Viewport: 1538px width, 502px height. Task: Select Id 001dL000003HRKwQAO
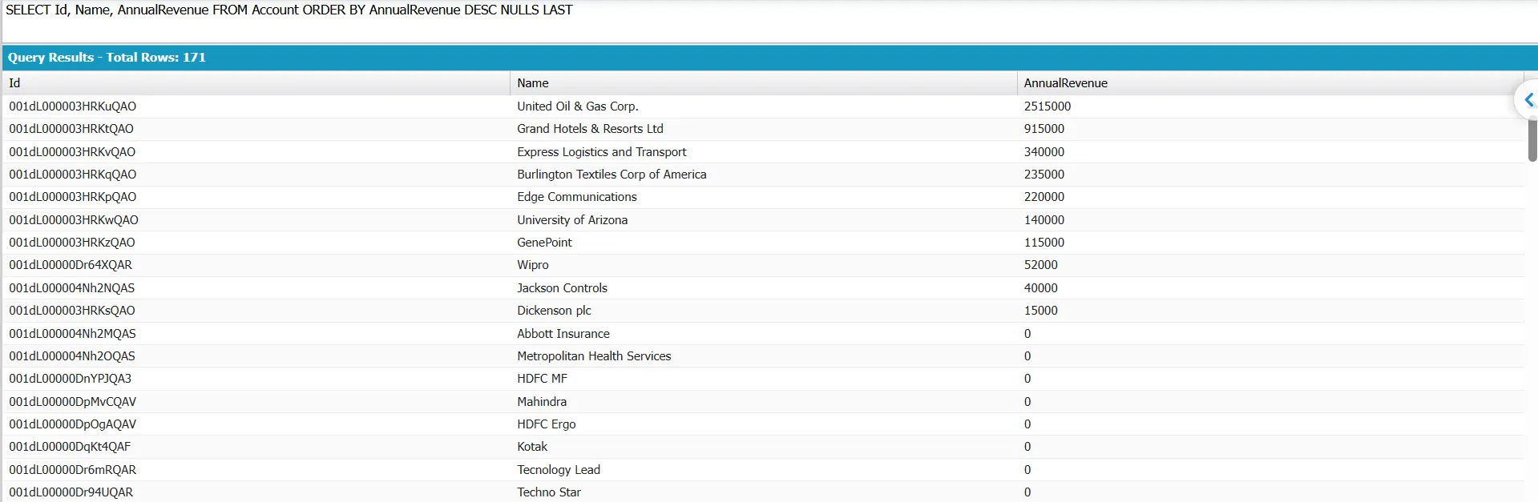[74, 220]
